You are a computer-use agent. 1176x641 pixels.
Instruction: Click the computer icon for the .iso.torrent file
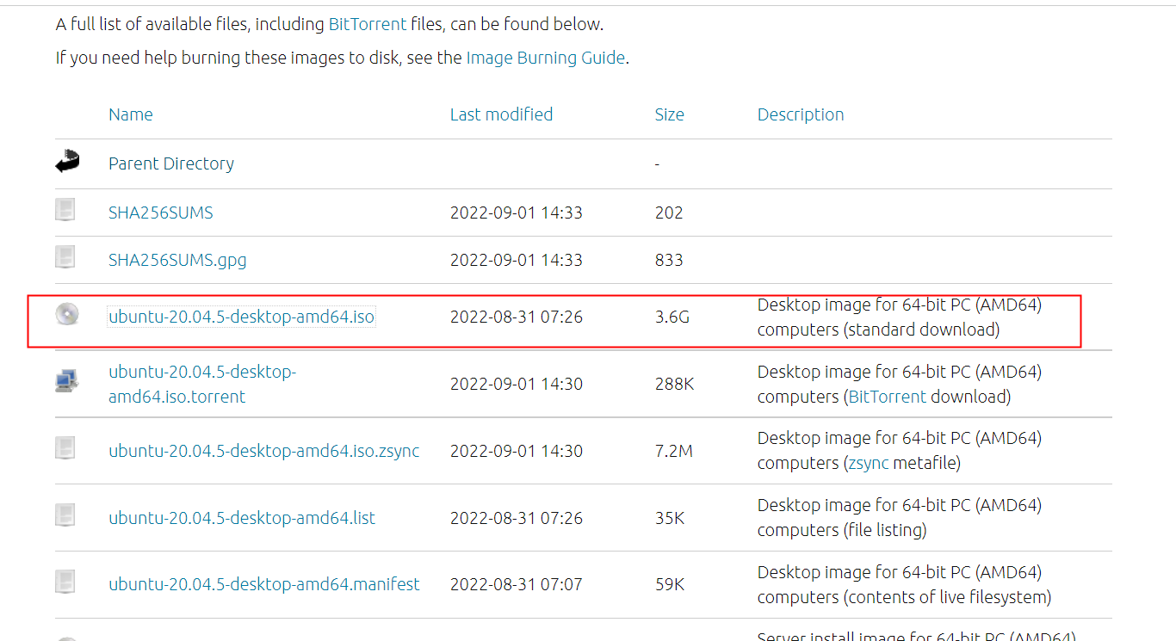[x=65, y=381]
